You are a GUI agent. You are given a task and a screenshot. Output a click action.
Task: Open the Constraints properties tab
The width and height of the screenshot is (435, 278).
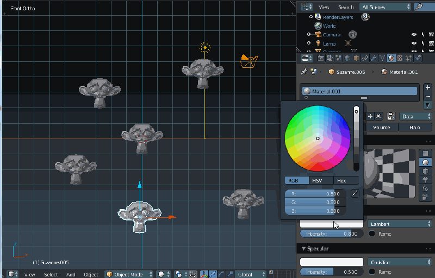pos(365,58)
